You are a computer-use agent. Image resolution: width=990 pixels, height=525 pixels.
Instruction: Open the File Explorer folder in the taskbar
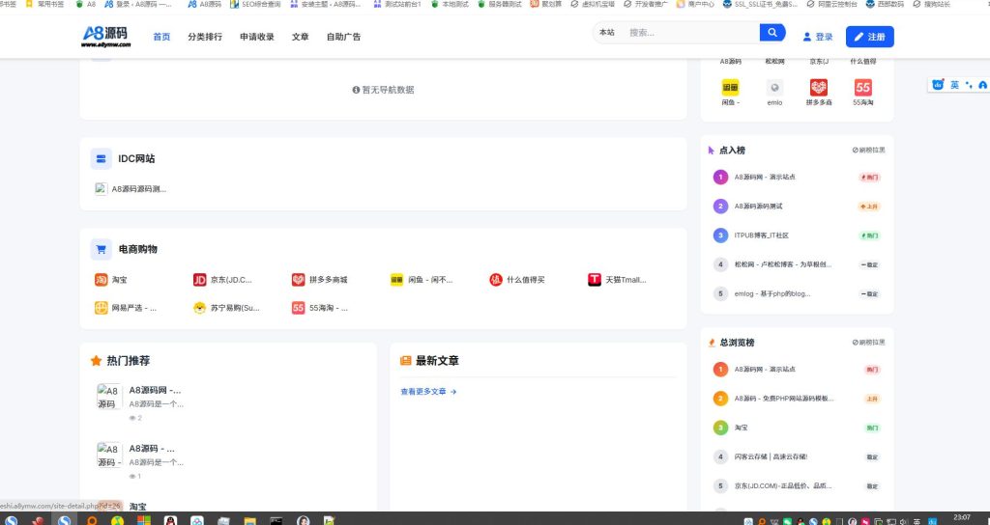pyautogui.click(x=250, y=520)
